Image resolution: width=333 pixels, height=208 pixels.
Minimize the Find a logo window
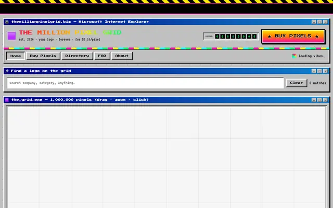click(314, 71)
